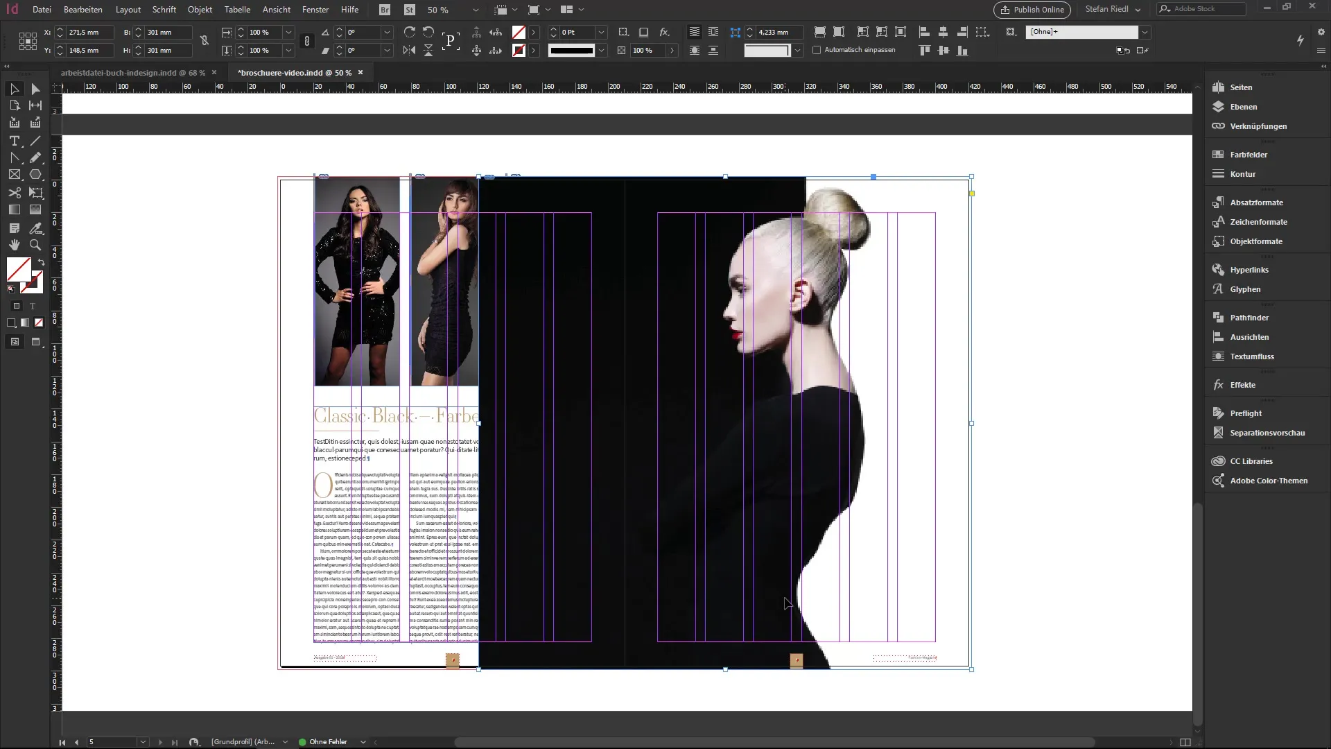Select the Rectangle Frame tool
The width and height of the screenshot is (1331, 749).
(x=14, y=175)
